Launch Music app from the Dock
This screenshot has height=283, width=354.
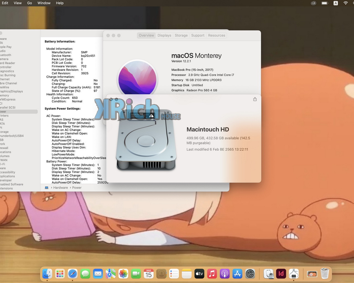coord(212,274)
